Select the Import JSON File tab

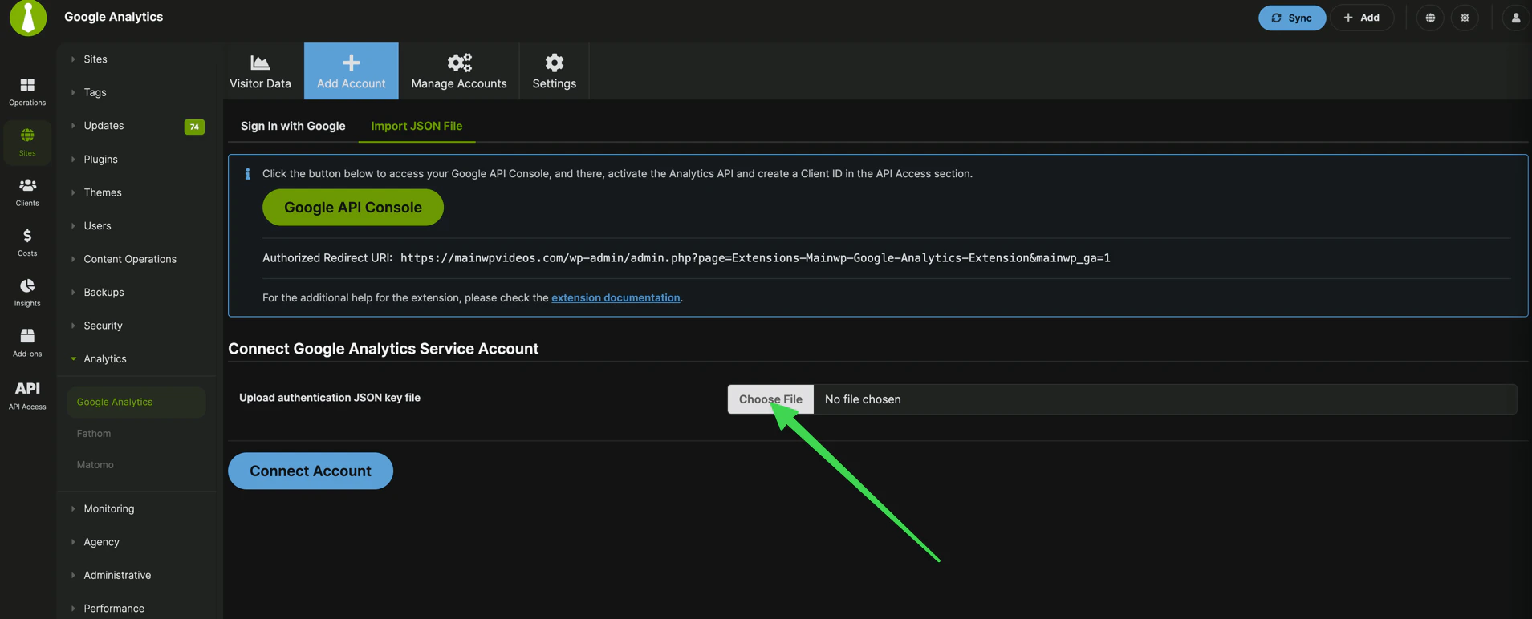tap(417, 126)
